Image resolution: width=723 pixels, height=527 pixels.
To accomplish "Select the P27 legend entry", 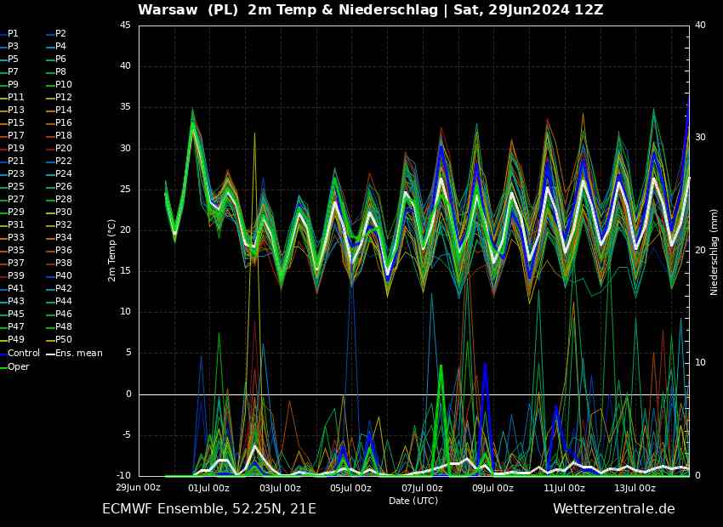I will [15, 200].
